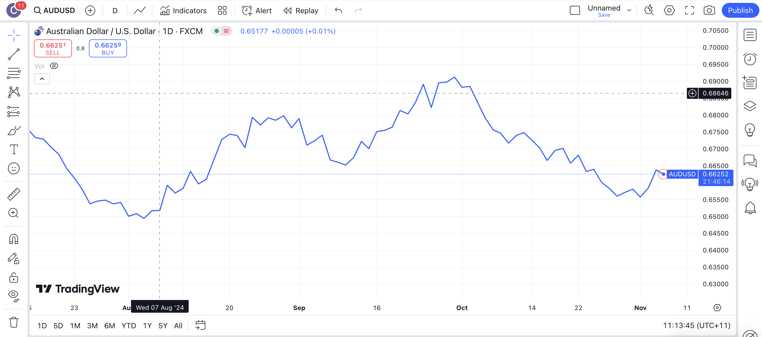The width and height of the screenshot is (762, 337).
Task: Click the trash icon to remove drawings
Action: pos(13,322)
